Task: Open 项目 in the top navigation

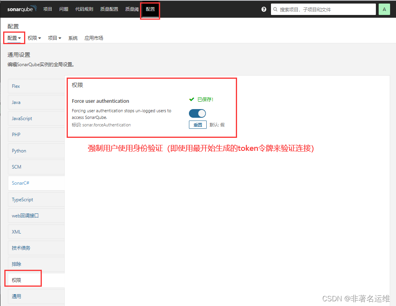Action: pos(47,9)
